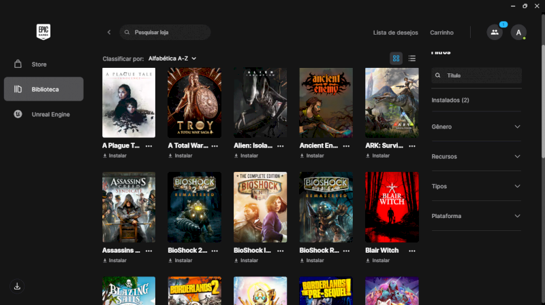The width and height of the screenshot is (545, 305).
Task: Open the BioShock 2 Remastered cover
Action: (x=194, y=207)
